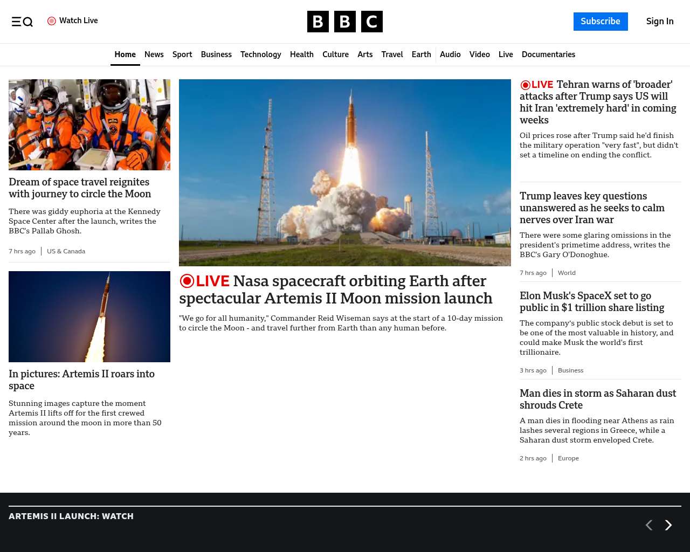This screenshot has height=552, width=690.
Task: Select the Documentaries nav item
Action: (x=548, y=54)
